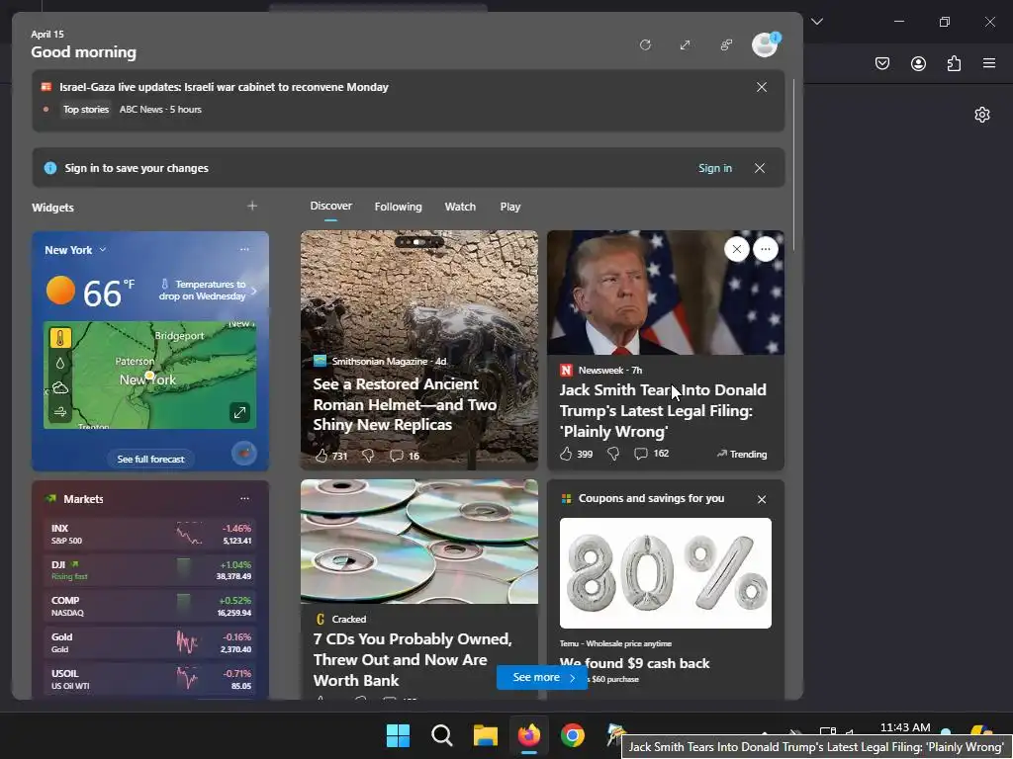Open See full forecast
Screen dimensions: 1013x759
pos(150,459)
